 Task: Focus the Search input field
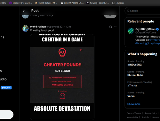click(x=142, y=11)
